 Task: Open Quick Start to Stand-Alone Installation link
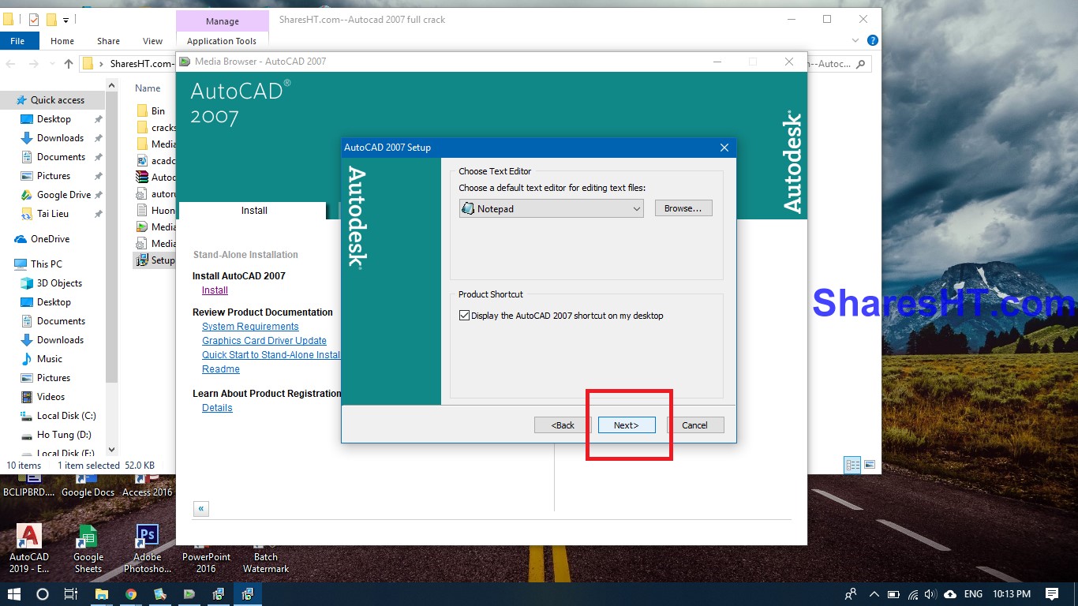tap(271, 355)
